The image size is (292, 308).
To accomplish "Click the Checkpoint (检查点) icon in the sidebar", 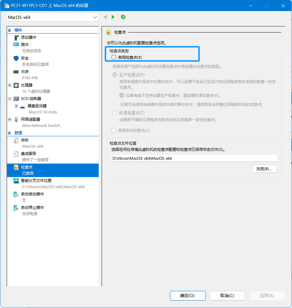I will click(16, 167).
